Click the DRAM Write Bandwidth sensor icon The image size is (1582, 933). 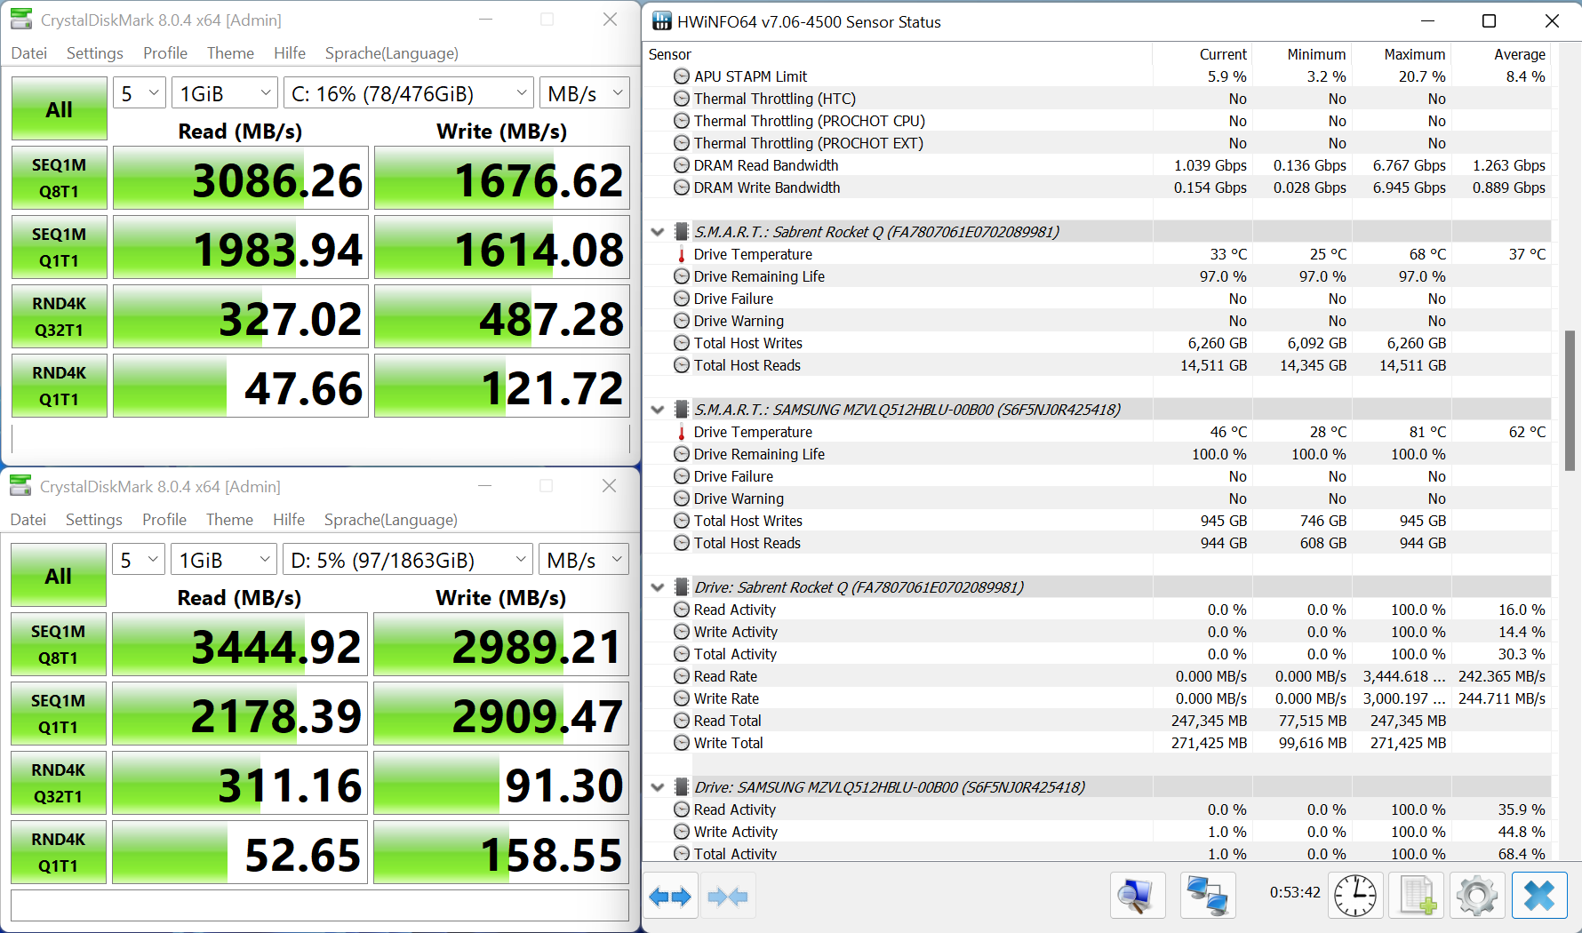[x=682, y=187]
